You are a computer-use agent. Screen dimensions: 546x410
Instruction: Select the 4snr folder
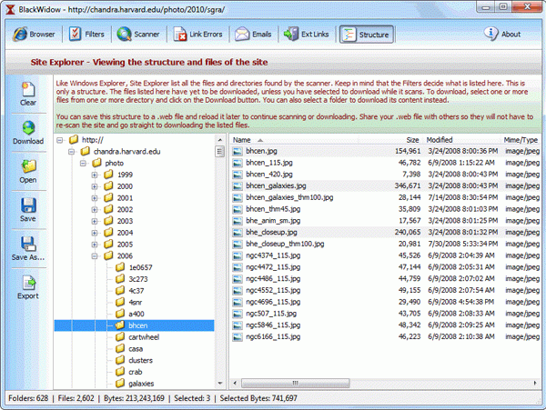(129, 302)
